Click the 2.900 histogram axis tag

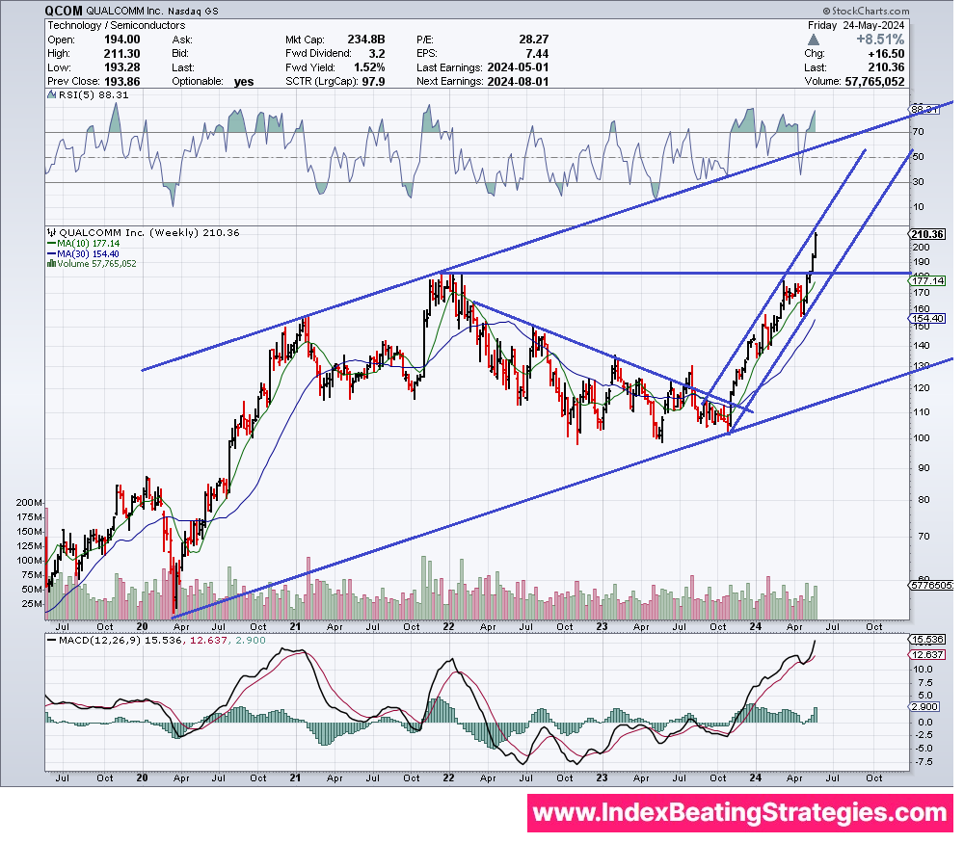tap(924, 706)
